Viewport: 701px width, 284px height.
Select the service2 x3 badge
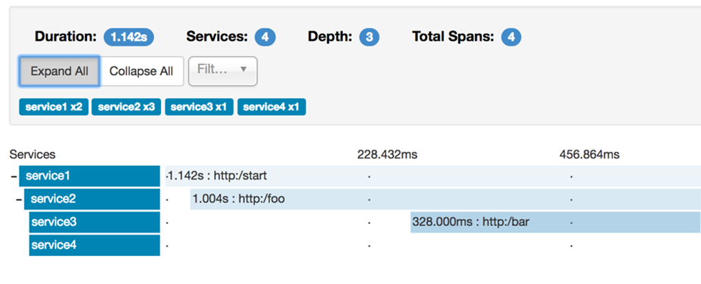click(x=127, y=107)
